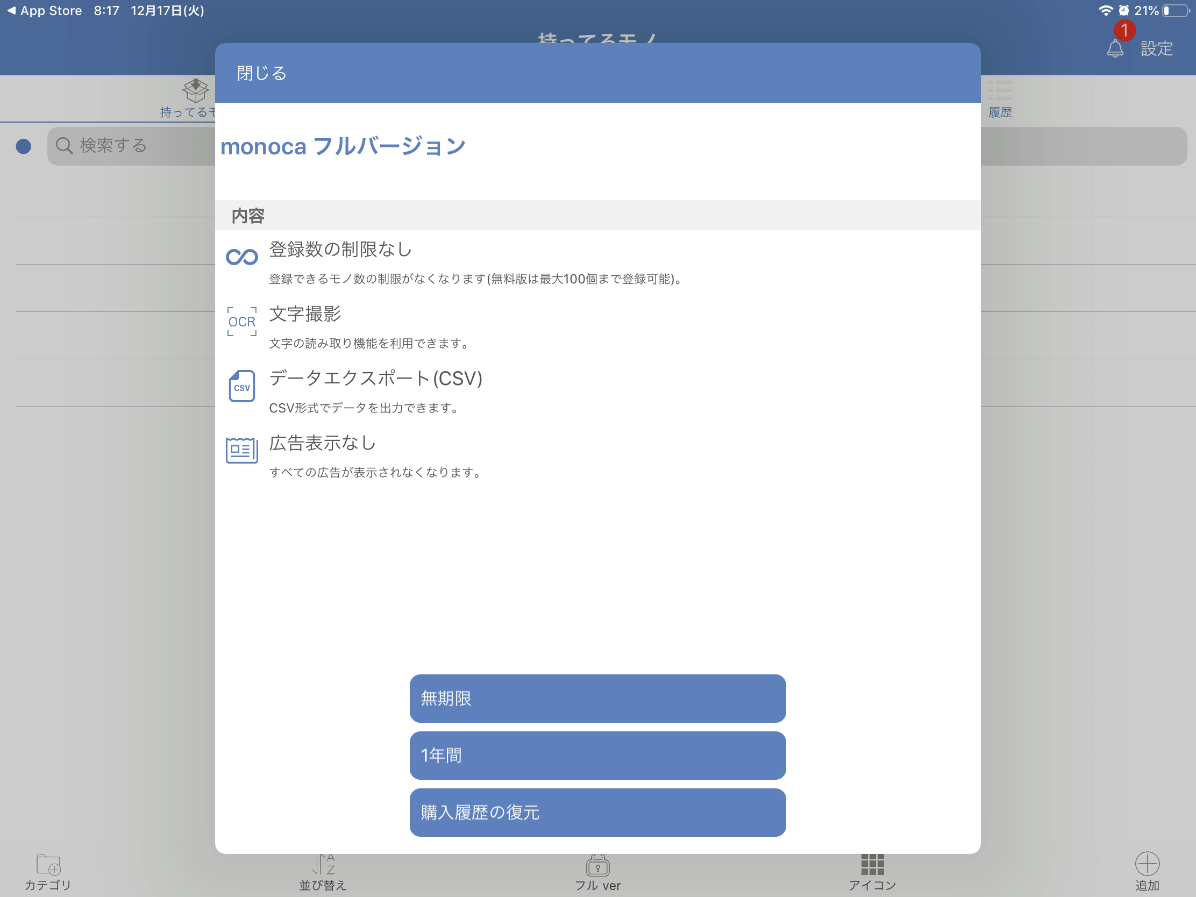Click the 登録数の制限なし heading
The image size is (1196, 897).
(x=340, y=250)
